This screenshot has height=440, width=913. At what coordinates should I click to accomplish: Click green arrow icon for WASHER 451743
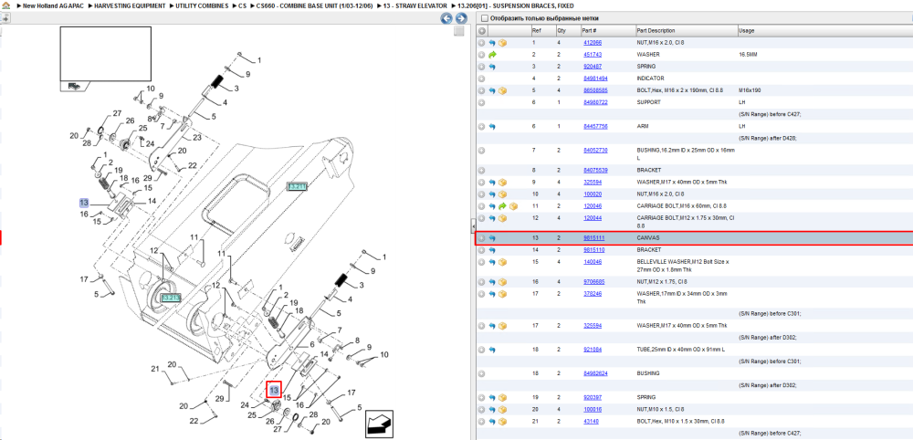point(492,55)
